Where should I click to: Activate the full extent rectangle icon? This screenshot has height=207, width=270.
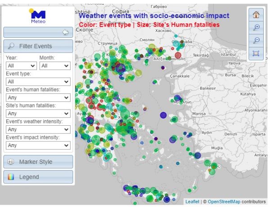click(x=256, y=53)
